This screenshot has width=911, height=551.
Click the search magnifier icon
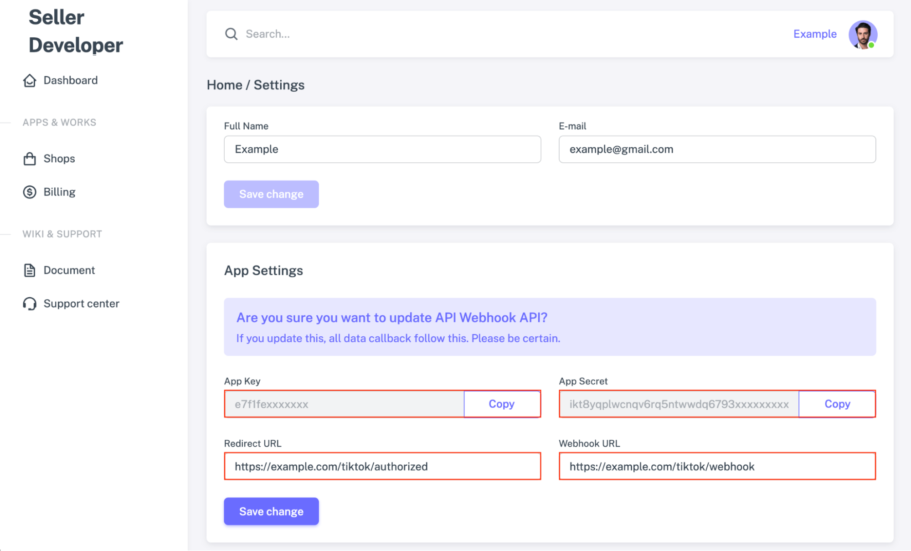tap(232, 34)
